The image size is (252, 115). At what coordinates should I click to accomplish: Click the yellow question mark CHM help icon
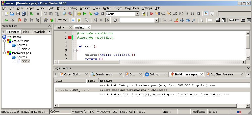click(x=79, y=20)
